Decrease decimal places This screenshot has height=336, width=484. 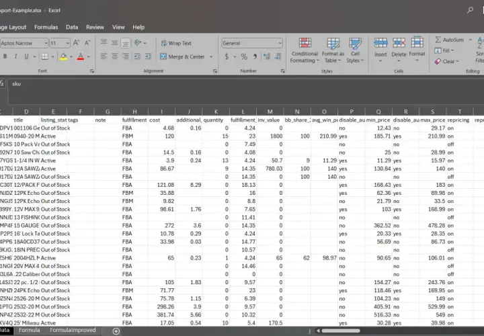pos(278,56)
